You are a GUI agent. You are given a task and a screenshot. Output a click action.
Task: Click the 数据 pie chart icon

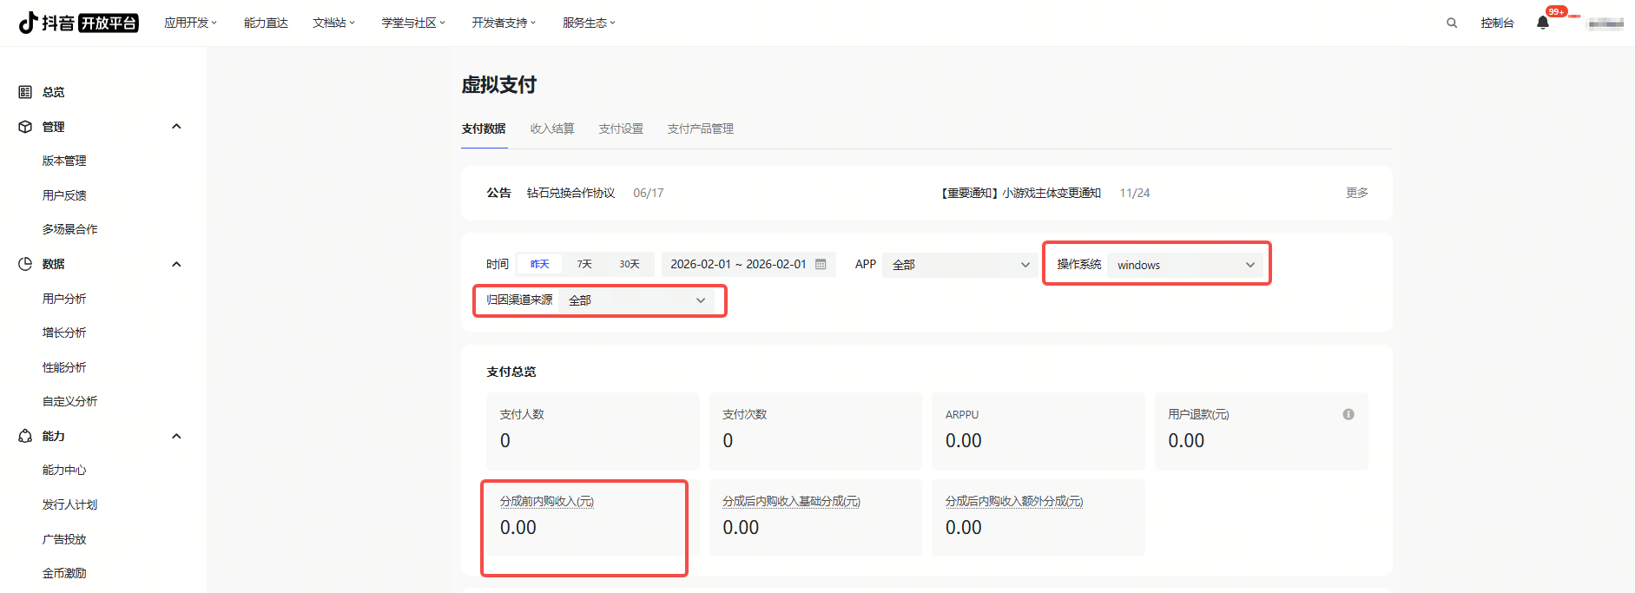25,264
